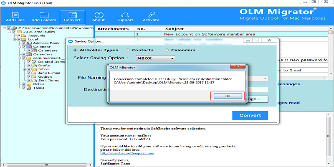Toggle the Tasks checkbox

(24, 88)
